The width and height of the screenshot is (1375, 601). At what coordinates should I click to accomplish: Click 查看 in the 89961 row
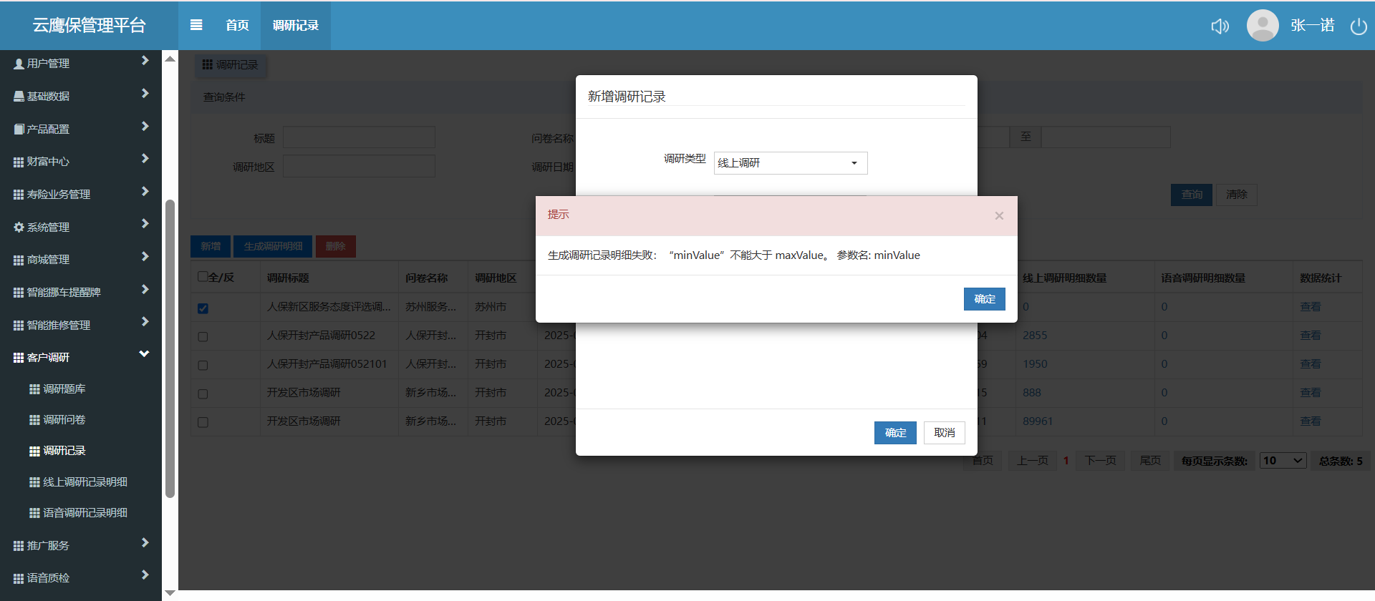point(1311,421)
